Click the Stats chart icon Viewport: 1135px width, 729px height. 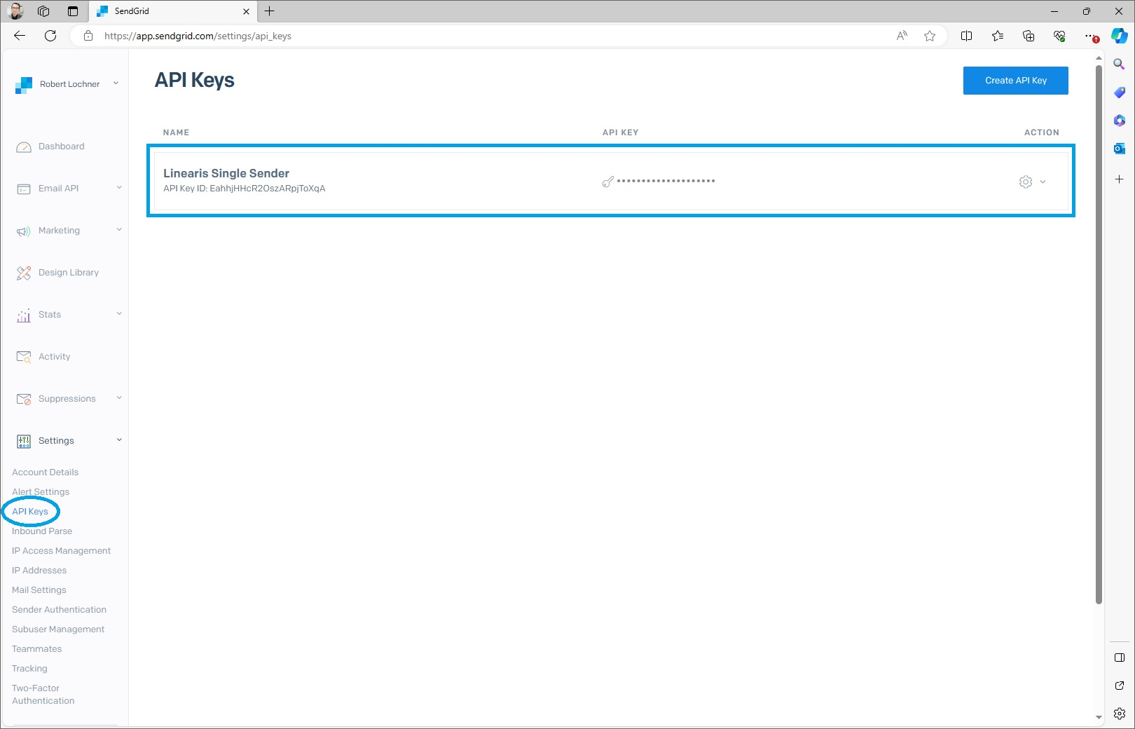coord(24,315)
